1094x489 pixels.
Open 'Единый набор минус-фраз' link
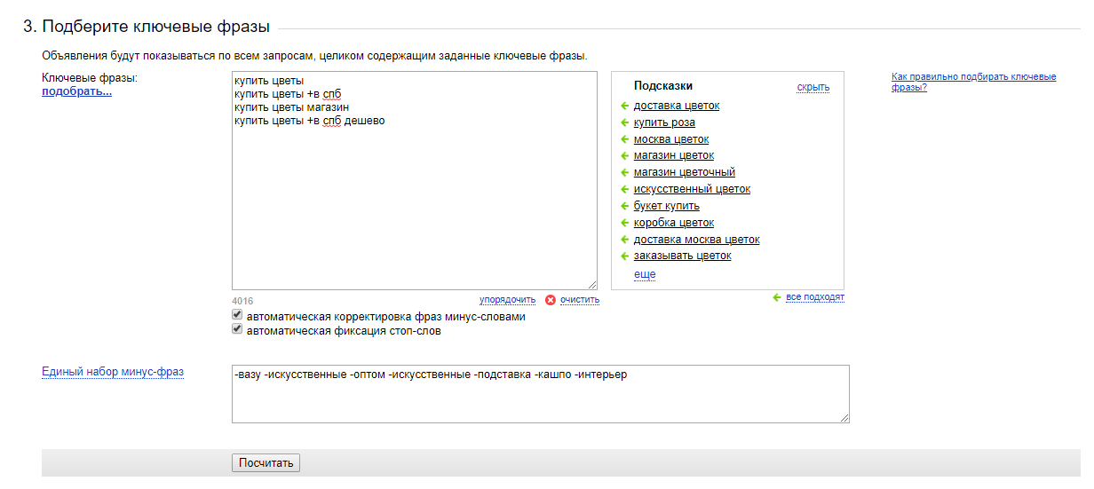click(113, 372)
